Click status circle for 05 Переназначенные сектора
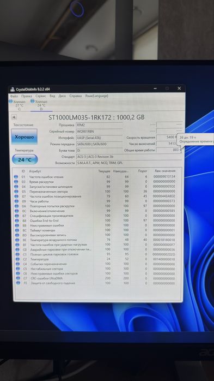This screenshot has height=381, width=214. (16, 192)
